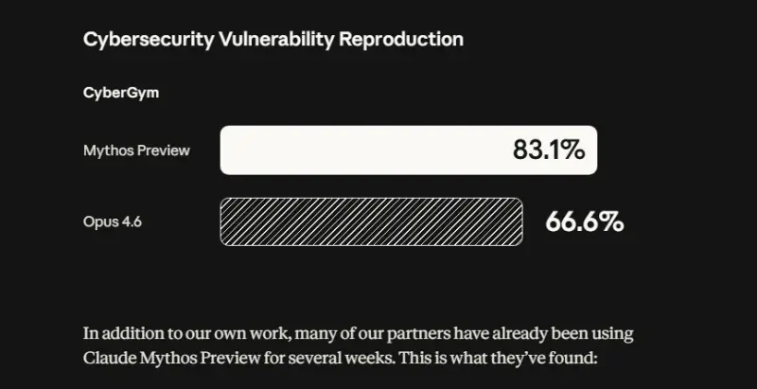
Task: Click the "Mythos Preview" chart row label
Action: click(136, 150)
